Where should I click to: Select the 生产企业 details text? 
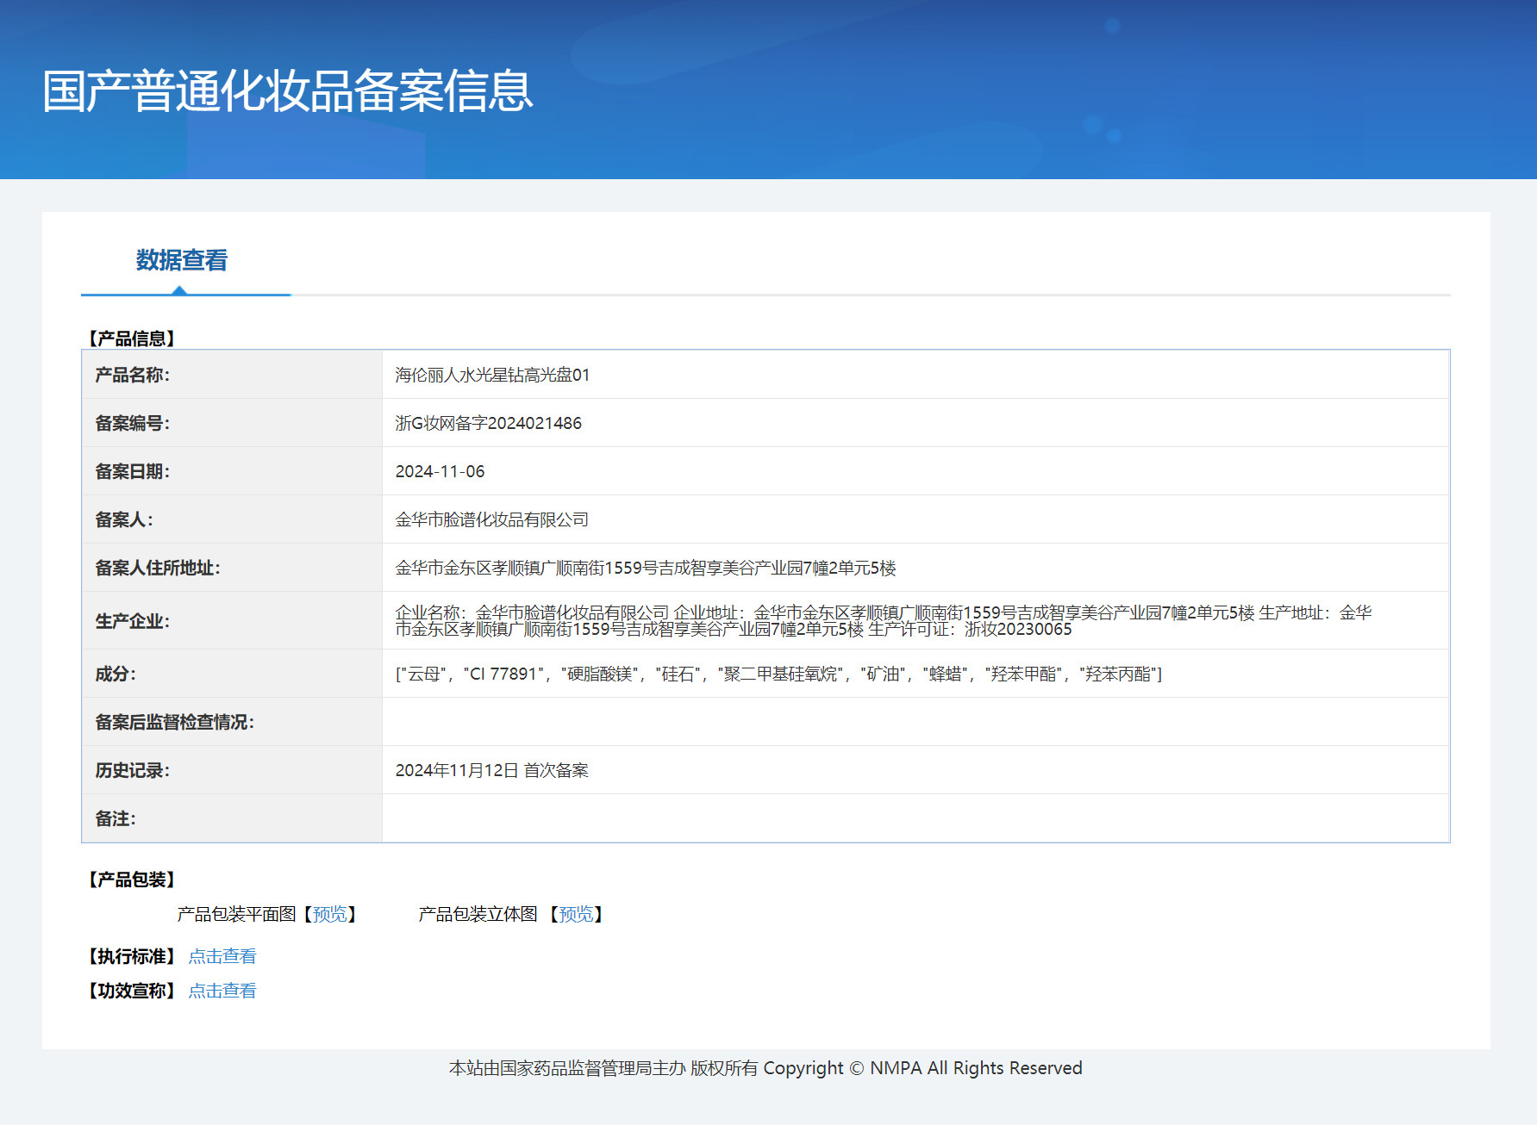tap(883, 620)
